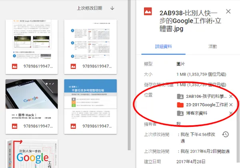Click the image icon on Google tablet file card

click(x=15, y=126)
